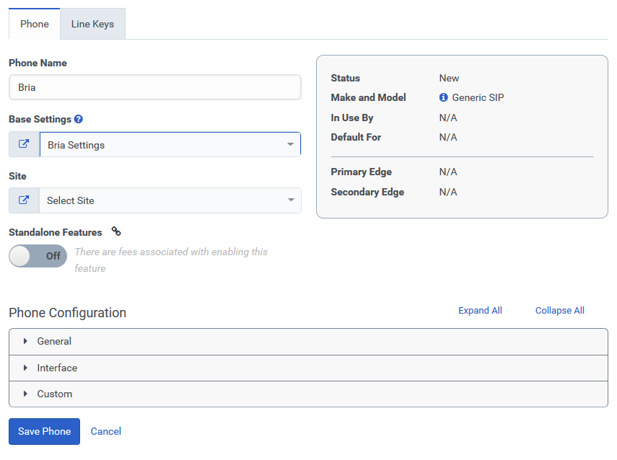The image size is (617, 460).
Task: Expand the General configuration section
Action: 309,342
